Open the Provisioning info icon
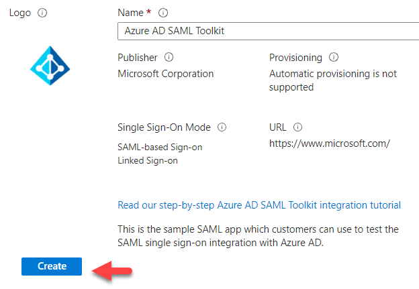The width and height of the screenshot is (419, 289). click(x=334, y=58)
